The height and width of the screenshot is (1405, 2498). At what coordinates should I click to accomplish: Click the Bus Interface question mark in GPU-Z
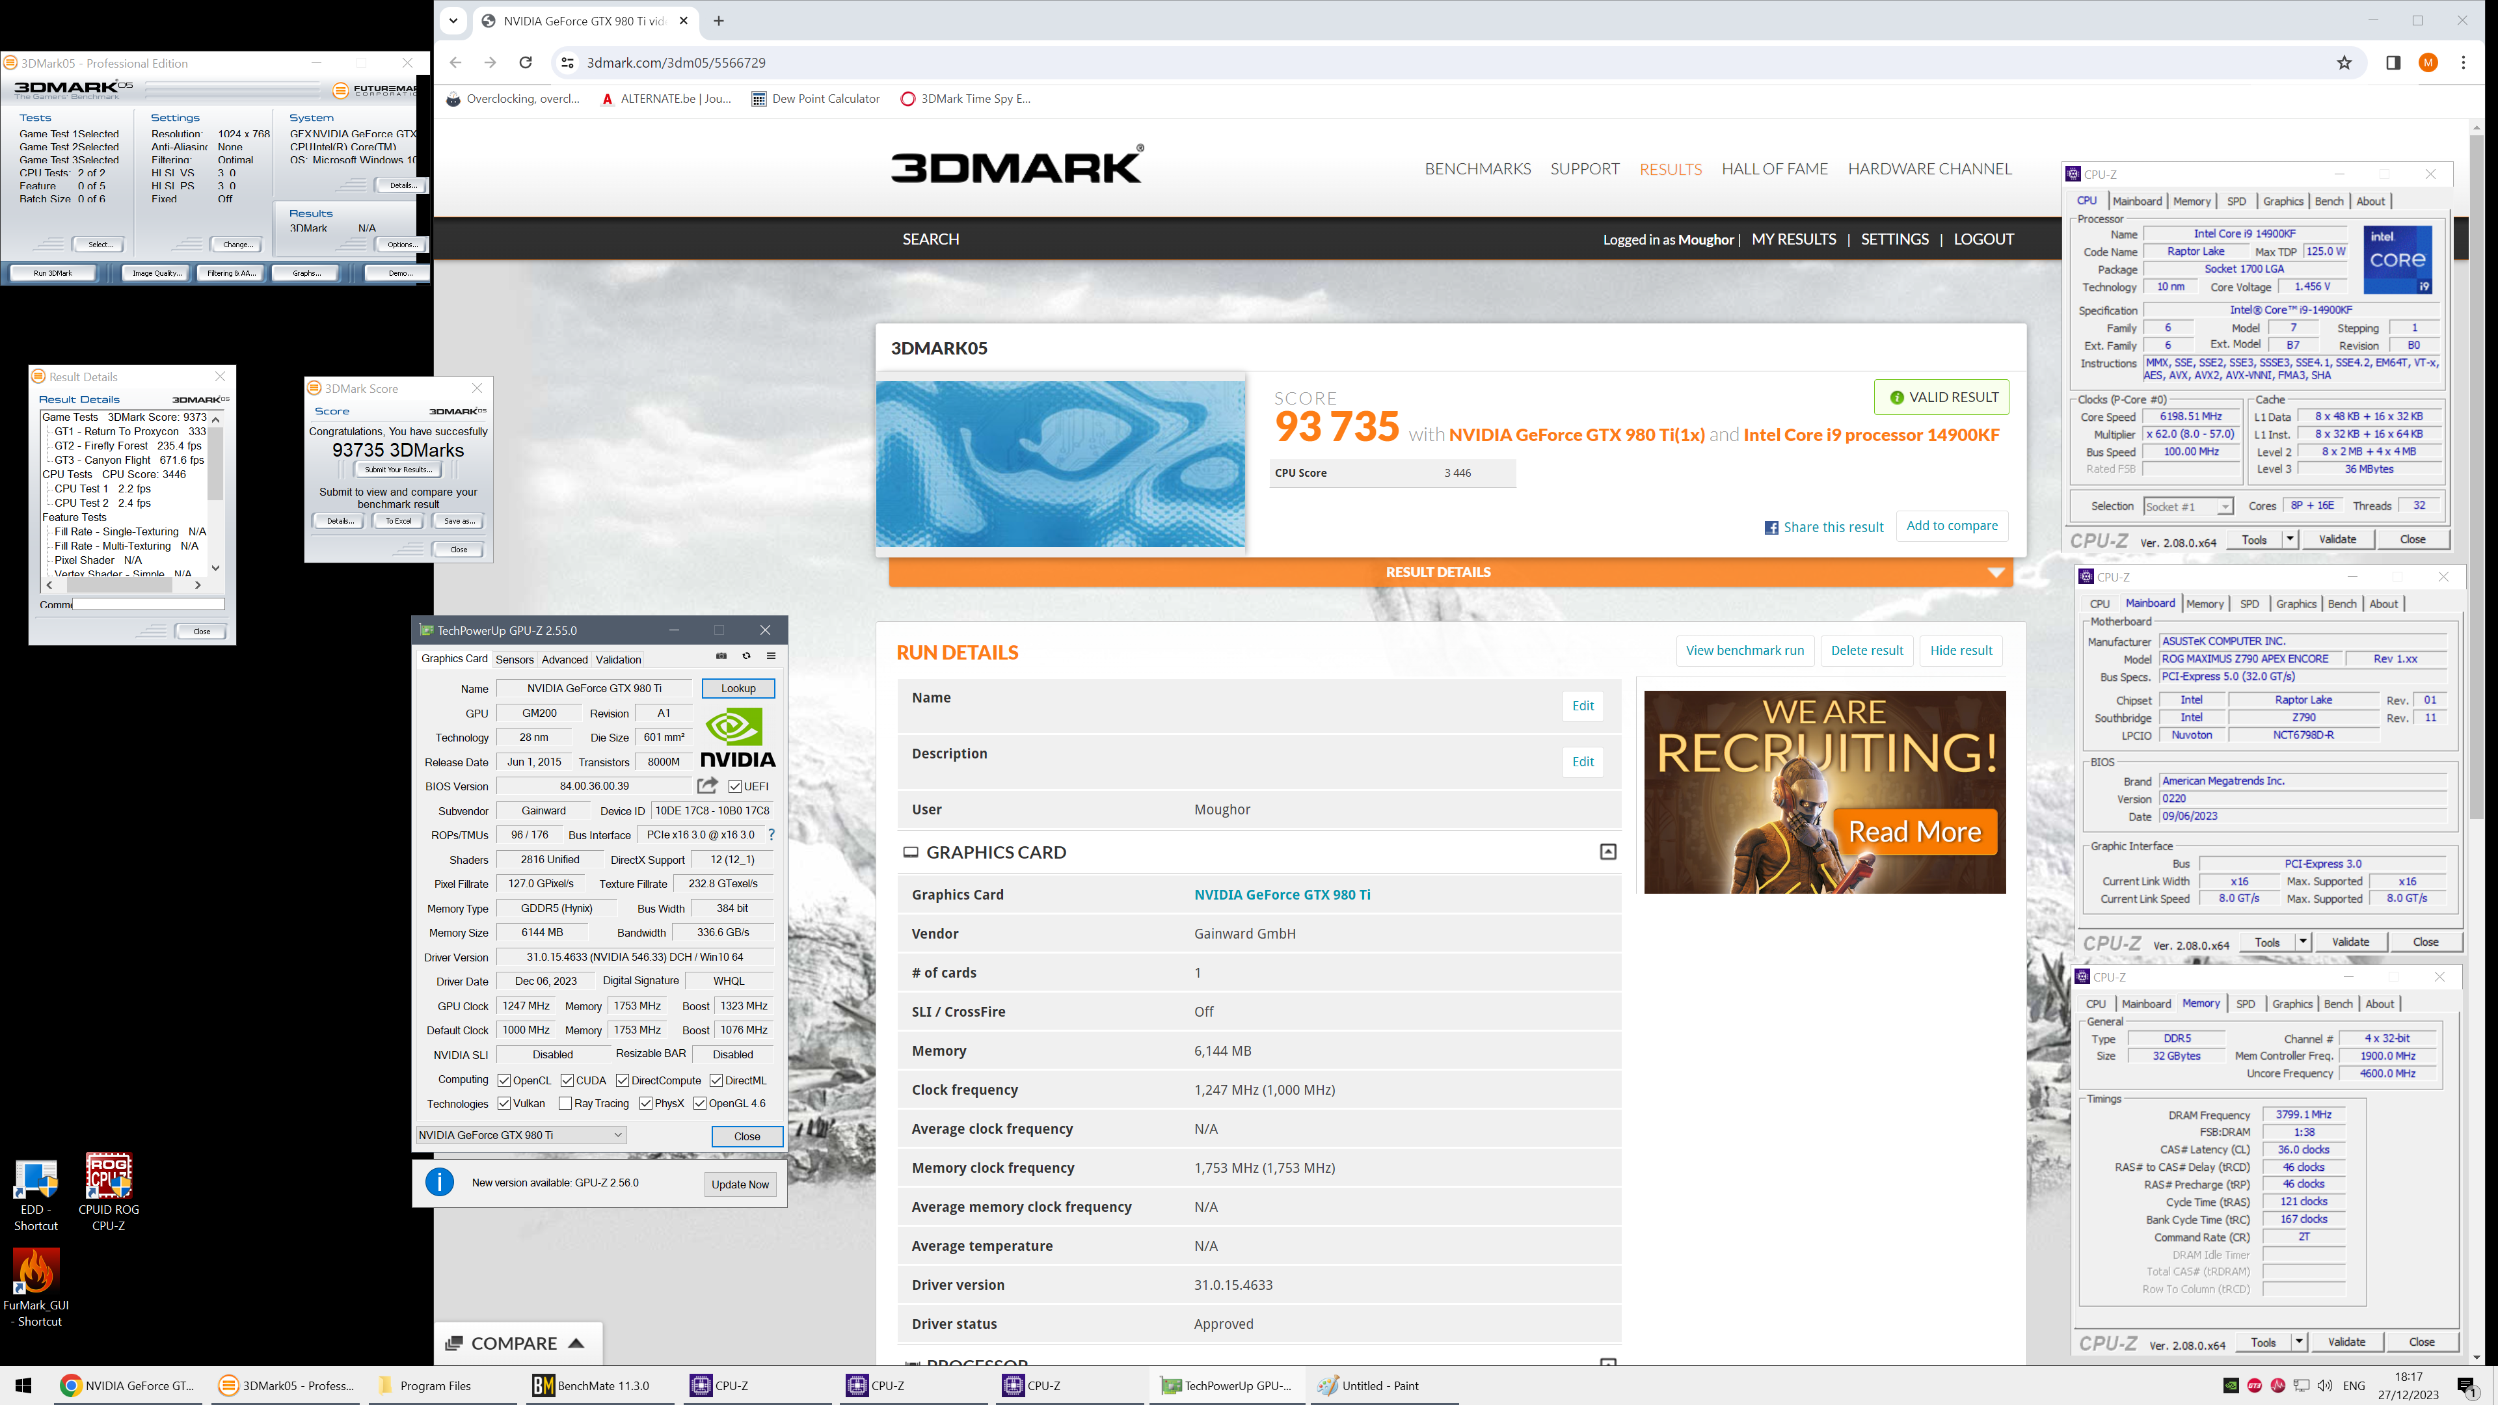[x=772, y=835]
